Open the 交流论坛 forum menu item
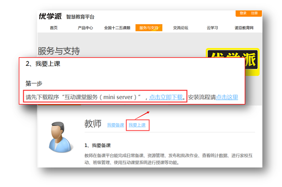The height and width of the screenshot is (187, 282). point(181,28)
